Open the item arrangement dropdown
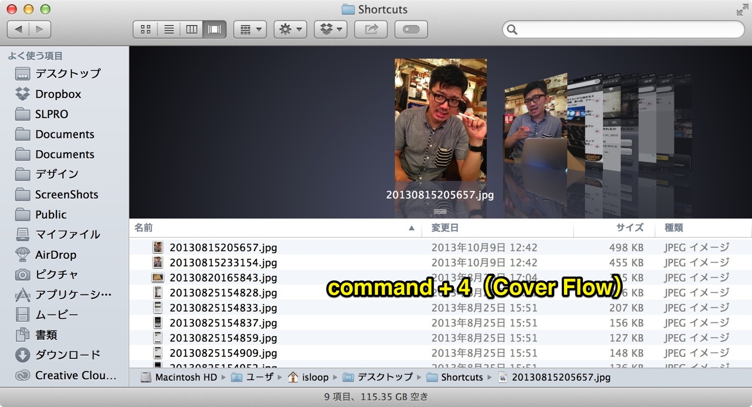 [250, 29]
